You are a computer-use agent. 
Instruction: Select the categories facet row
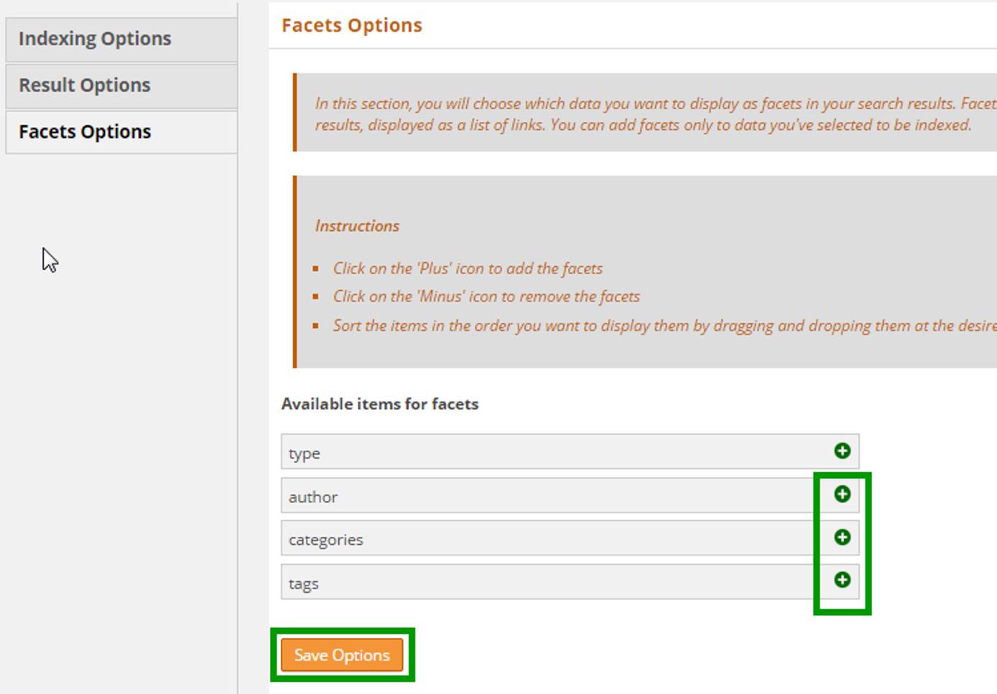[503, 538]
